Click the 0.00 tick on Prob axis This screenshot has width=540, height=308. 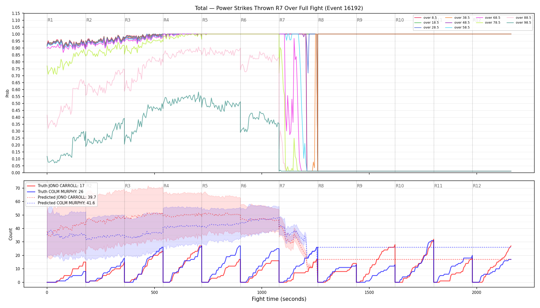(x=16, y=173)
